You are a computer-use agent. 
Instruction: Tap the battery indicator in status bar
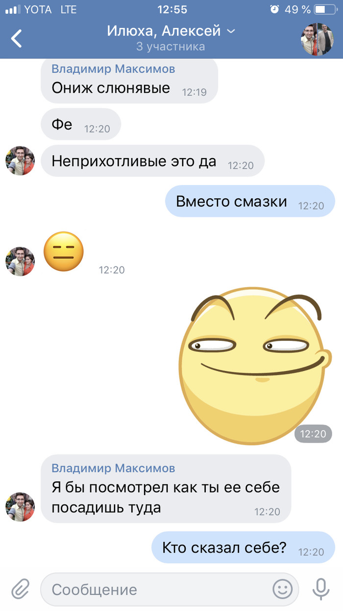point(325,9)
